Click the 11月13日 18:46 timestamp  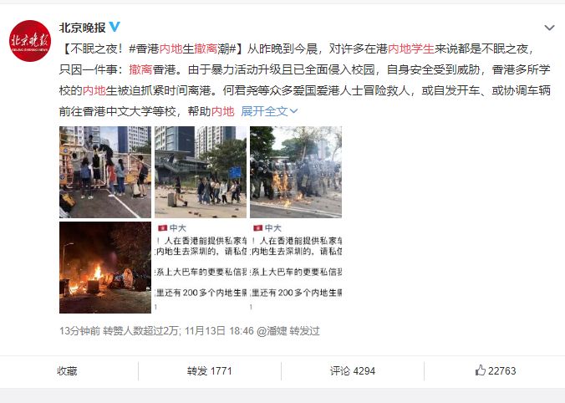220,331
